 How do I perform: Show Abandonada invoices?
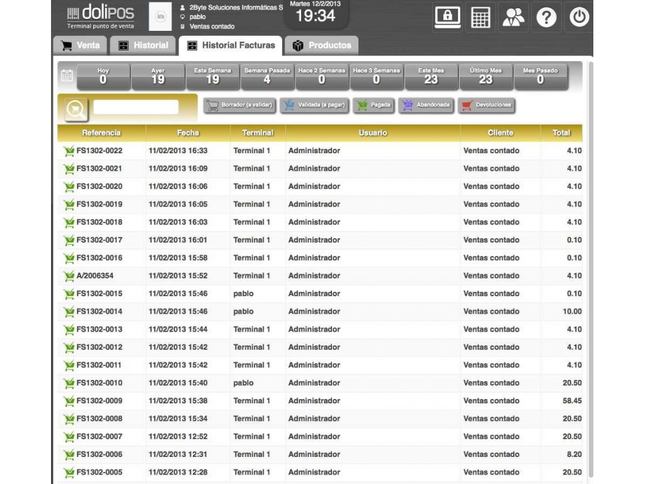coord(426,105)
